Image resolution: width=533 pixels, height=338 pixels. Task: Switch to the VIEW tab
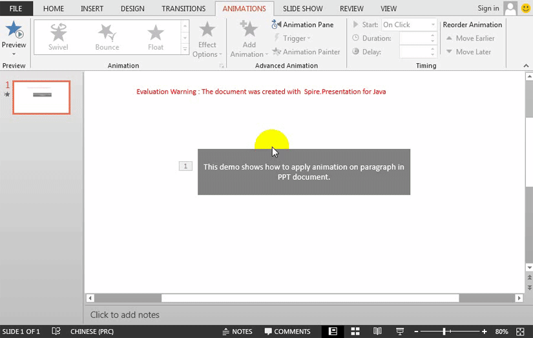pyautogui.click(x=388, y=8)
